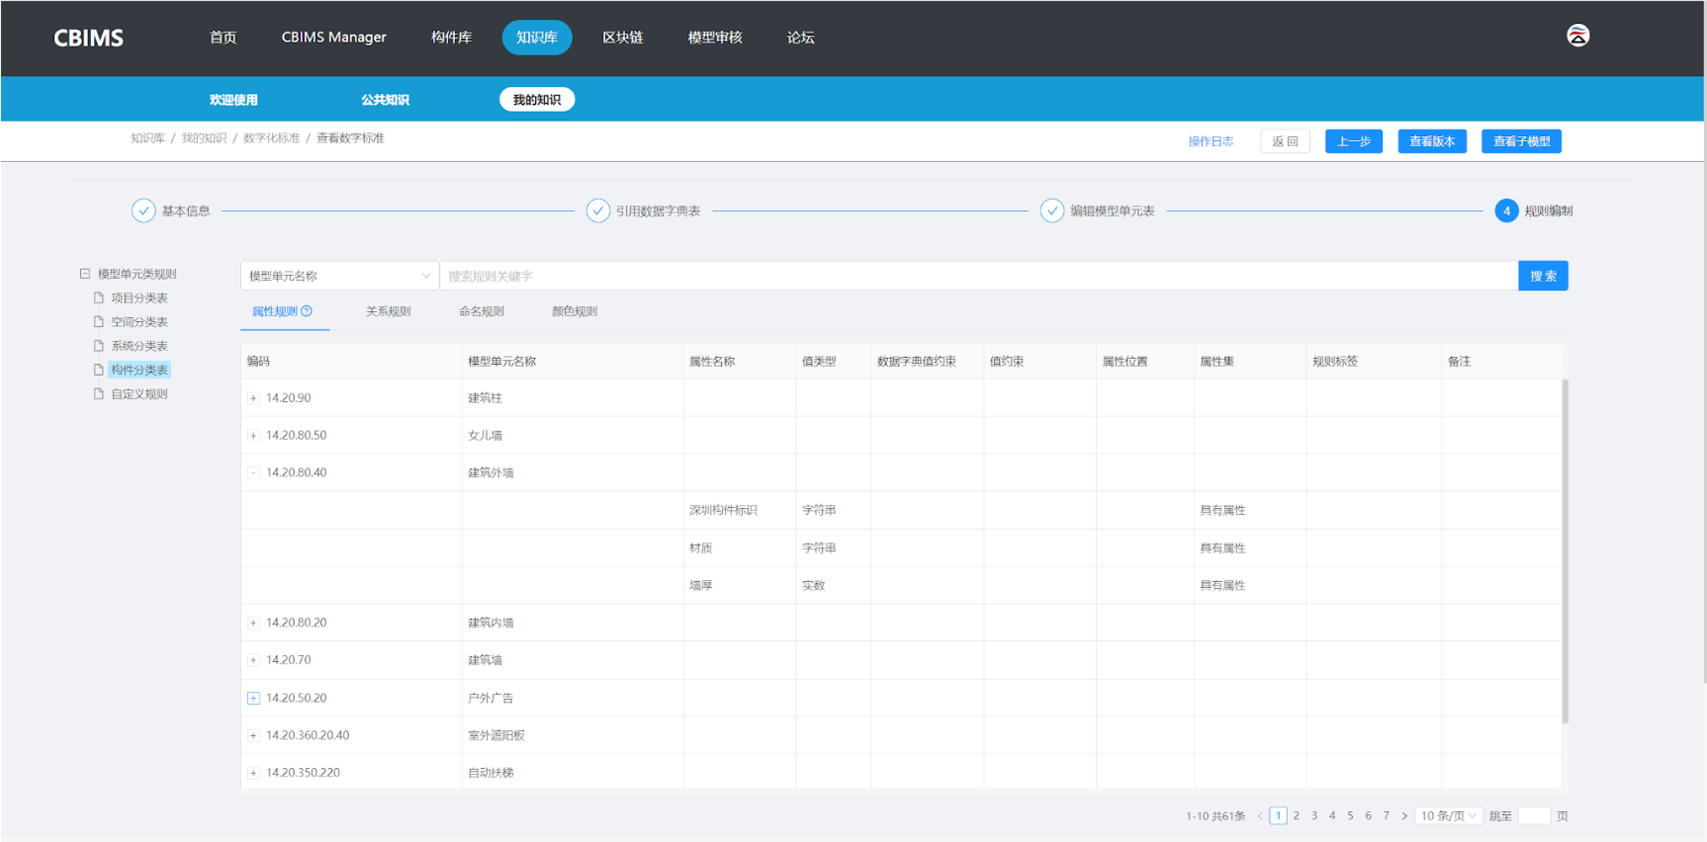Switch to the 关系规则 tab
The image size is (1707, 842).
click(x=389, y=311)
